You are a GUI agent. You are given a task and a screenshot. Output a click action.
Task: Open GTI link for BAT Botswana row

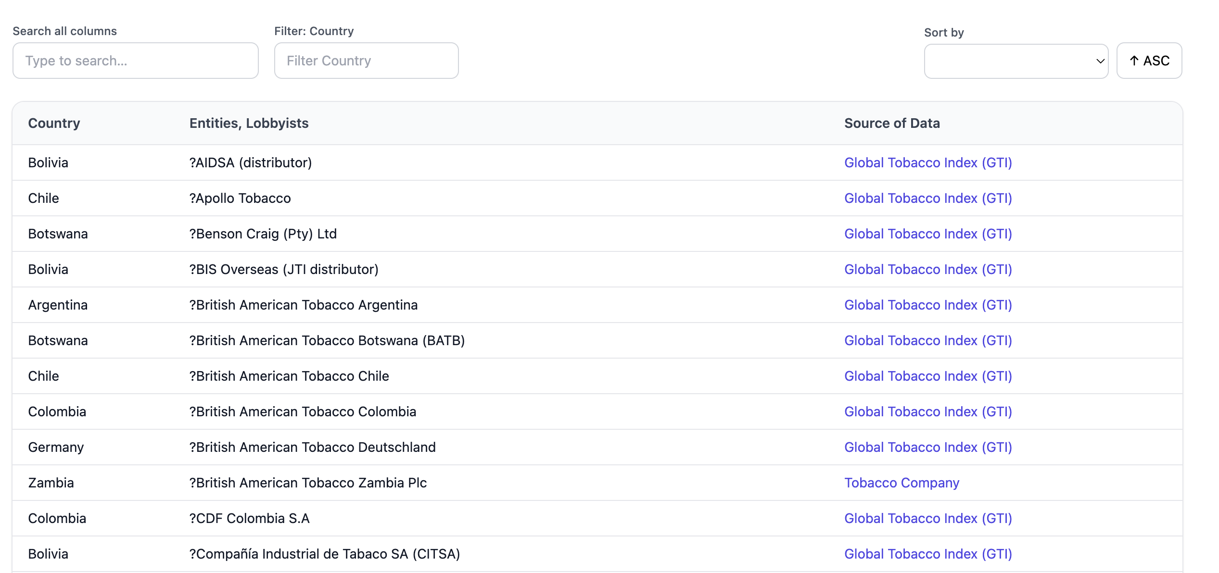pyautogui.click(x=927, y=340)
